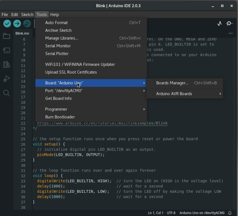Open the Sketchbook folder sidebar icon
The width and height of the screenshot is (238, 216).
click(7, 36)
